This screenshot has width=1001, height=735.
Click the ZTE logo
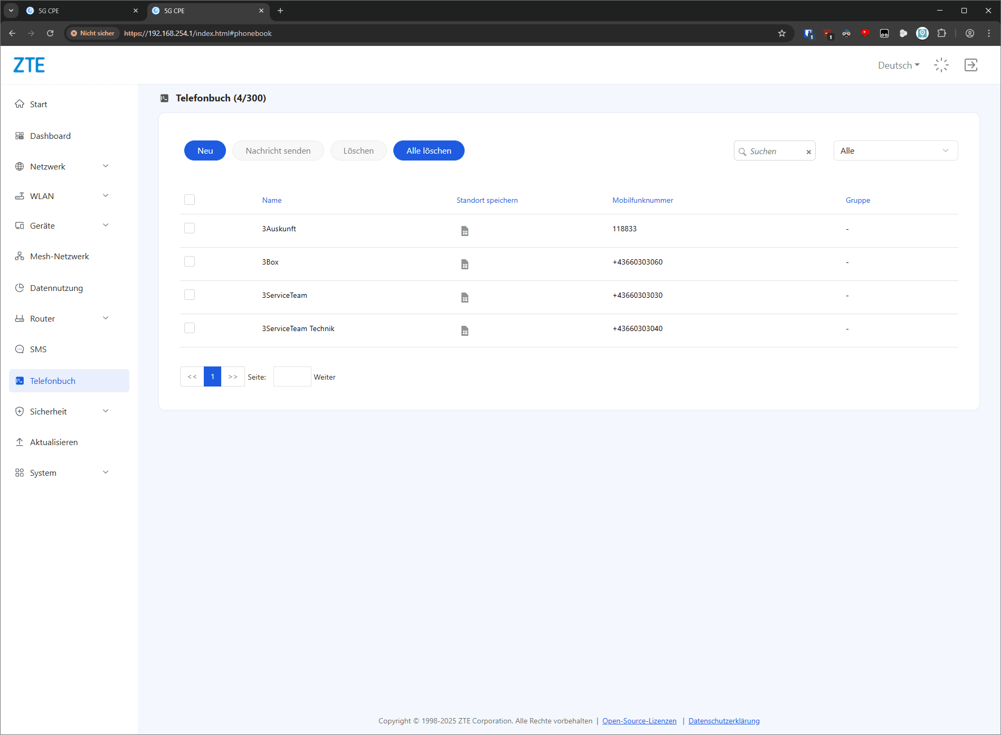tap(29, 65)
